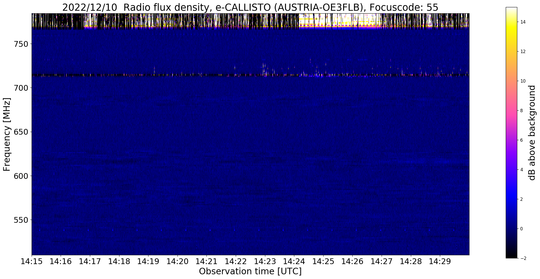Image resolution: width=540 pixels, height=279 pixels.
Task: Click the 14:18 time tick label
Action: click(x=119, y=261)
